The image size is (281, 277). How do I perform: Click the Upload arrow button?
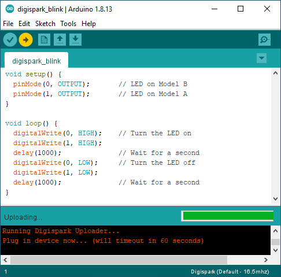pyautogui.click(x=25, y=40)
